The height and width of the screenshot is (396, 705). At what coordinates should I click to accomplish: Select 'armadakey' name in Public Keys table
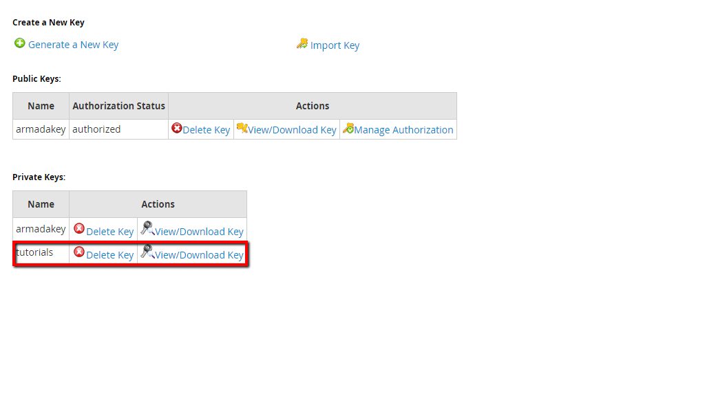pyautogui.click(x=41, y=129)
